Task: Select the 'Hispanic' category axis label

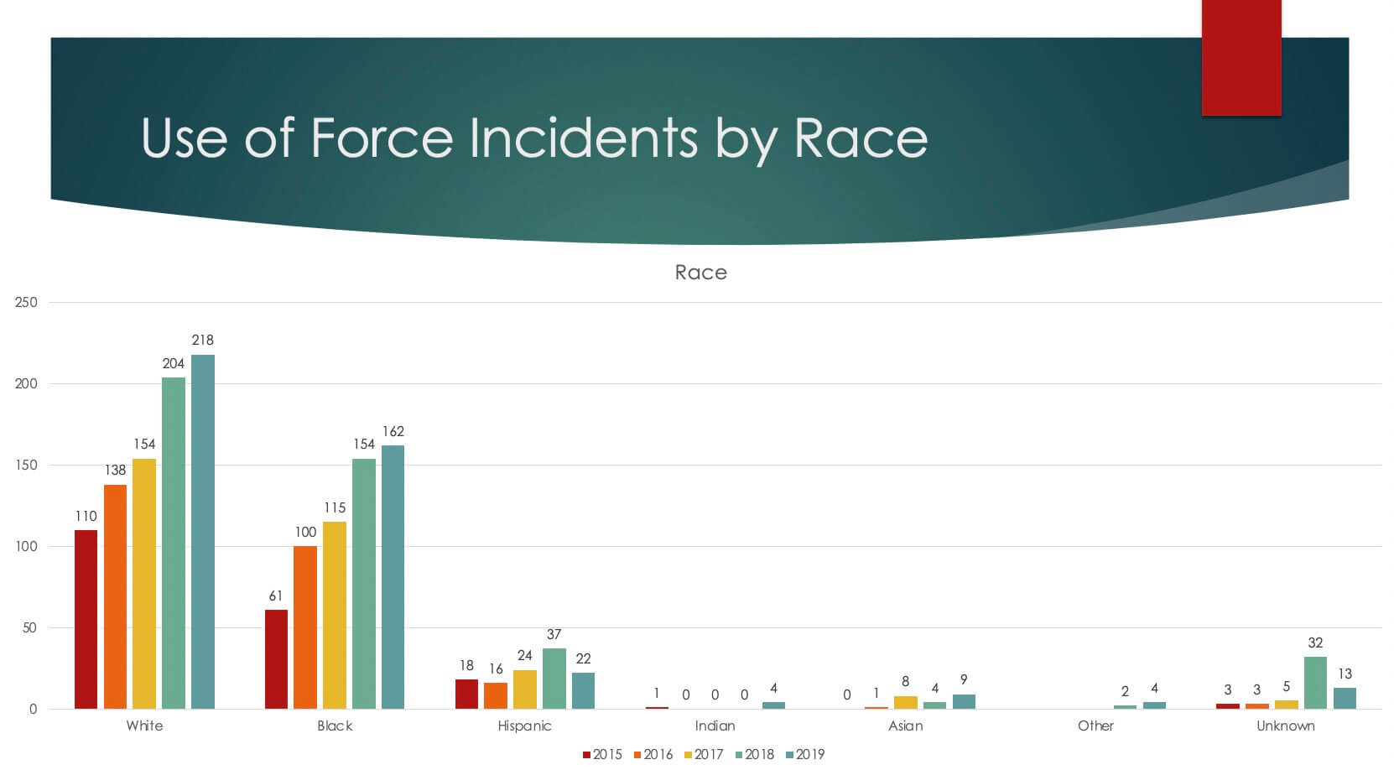Action: pyautogui.click(x=524, y=726)
